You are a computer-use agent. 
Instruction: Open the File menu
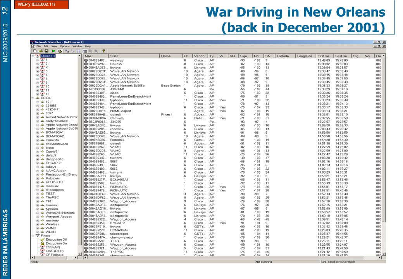38,46
